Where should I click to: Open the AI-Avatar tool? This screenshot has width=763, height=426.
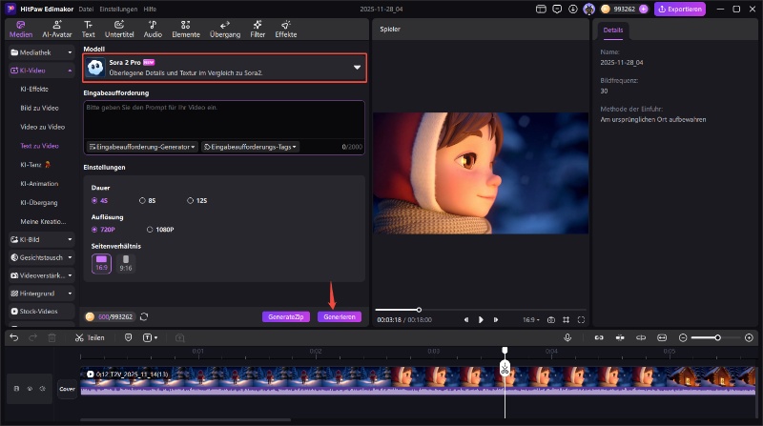[56, 28]
